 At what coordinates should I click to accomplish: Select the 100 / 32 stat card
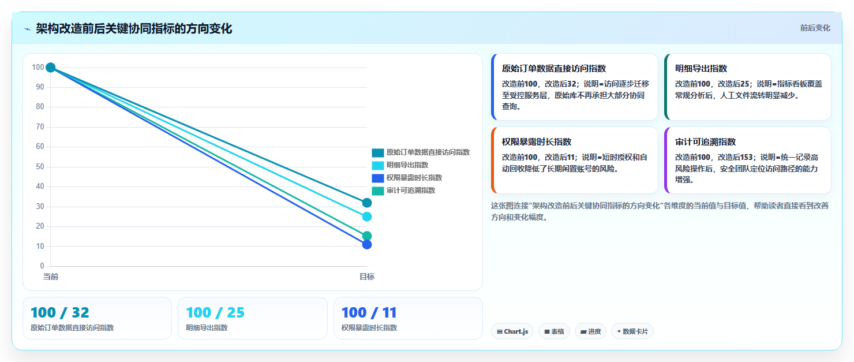pos(97,318)
